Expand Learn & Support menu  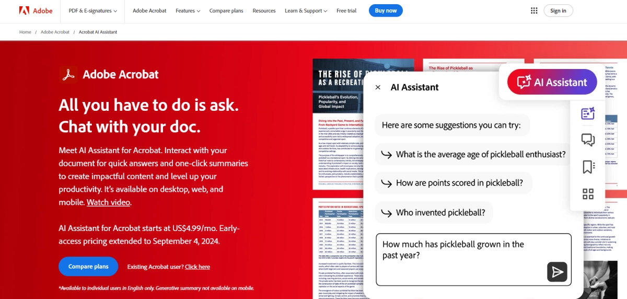point(306,10)
